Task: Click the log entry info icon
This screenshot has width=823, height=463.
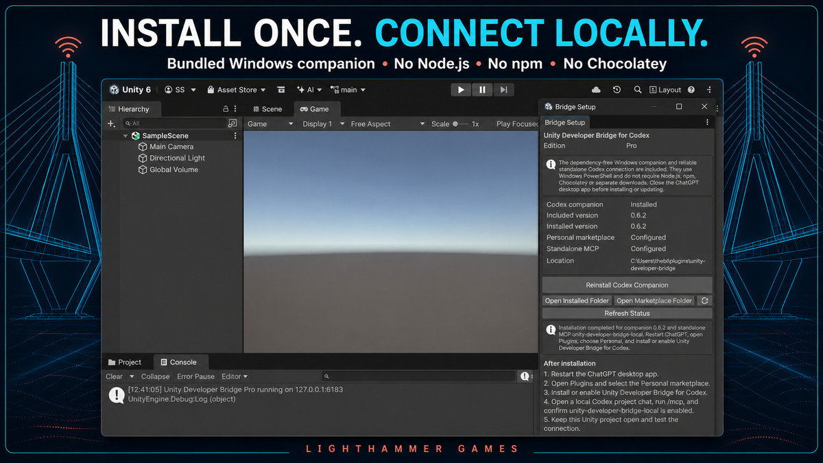Action: 117,394
